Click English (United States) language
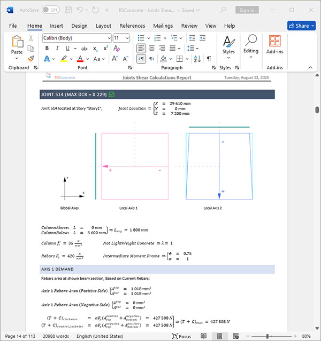This screenshot has height=341, width=321. 100,336
